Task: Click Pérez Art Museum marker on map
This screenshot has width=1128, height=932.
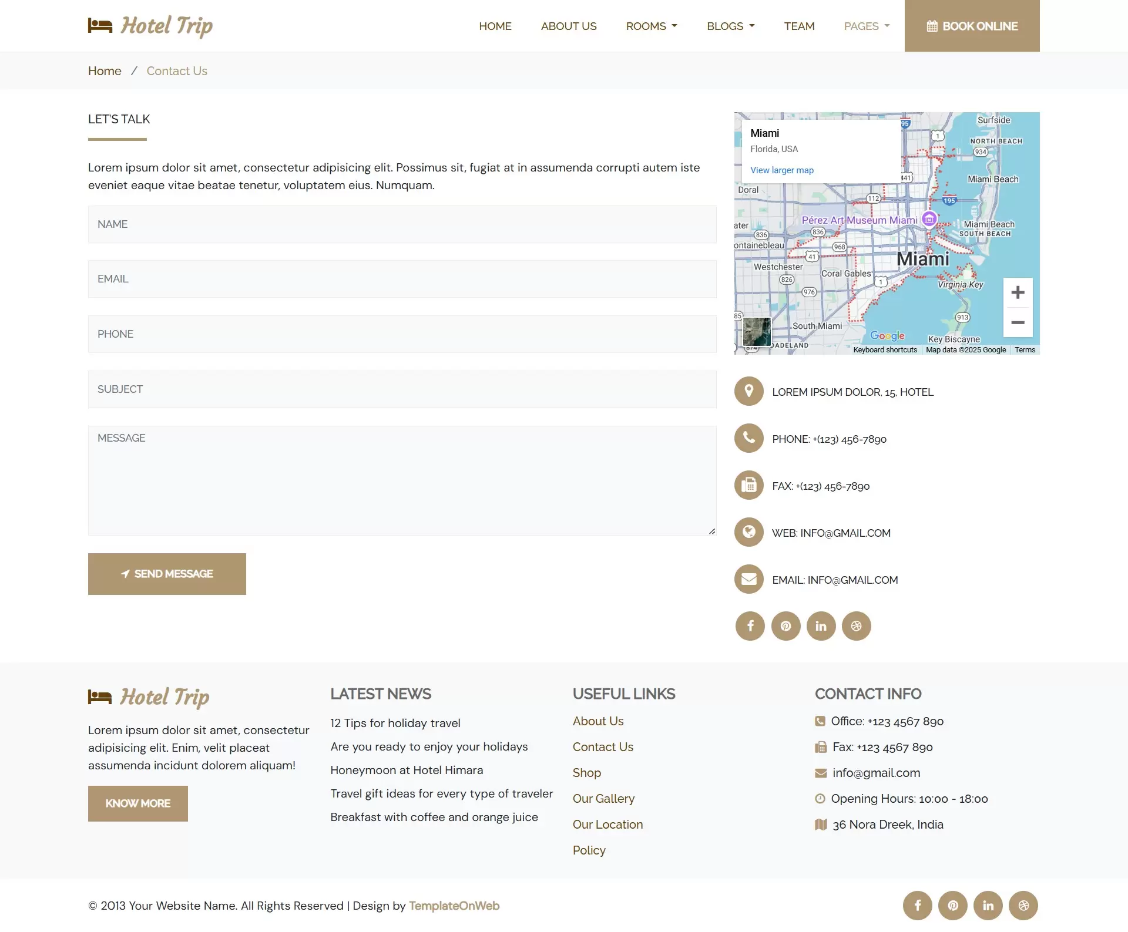Action: click(929, 219)
